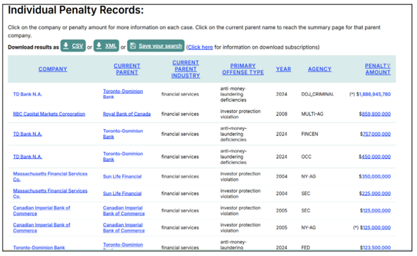Viewport: 417px width, 256px height.
Task: Open (*) $125,000,000 penalty in NY-AG row
Action: 375,227
